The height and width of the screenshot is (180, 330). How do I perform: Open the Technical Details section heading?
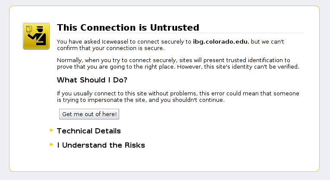89,131
